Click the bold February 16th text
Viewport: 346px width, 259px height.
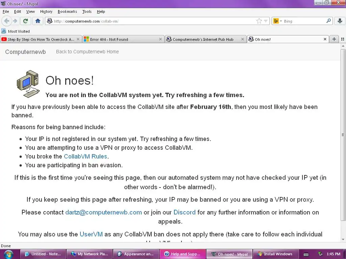[x=211, y=107]
